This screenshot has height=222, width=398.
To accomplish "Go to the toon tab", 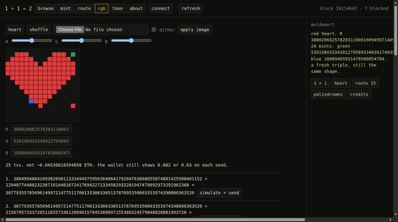I will point(118,8).
